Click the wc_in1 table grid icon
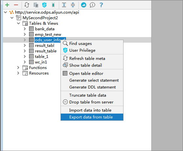This screenshot has width=183, height=151. click(31, 62)
